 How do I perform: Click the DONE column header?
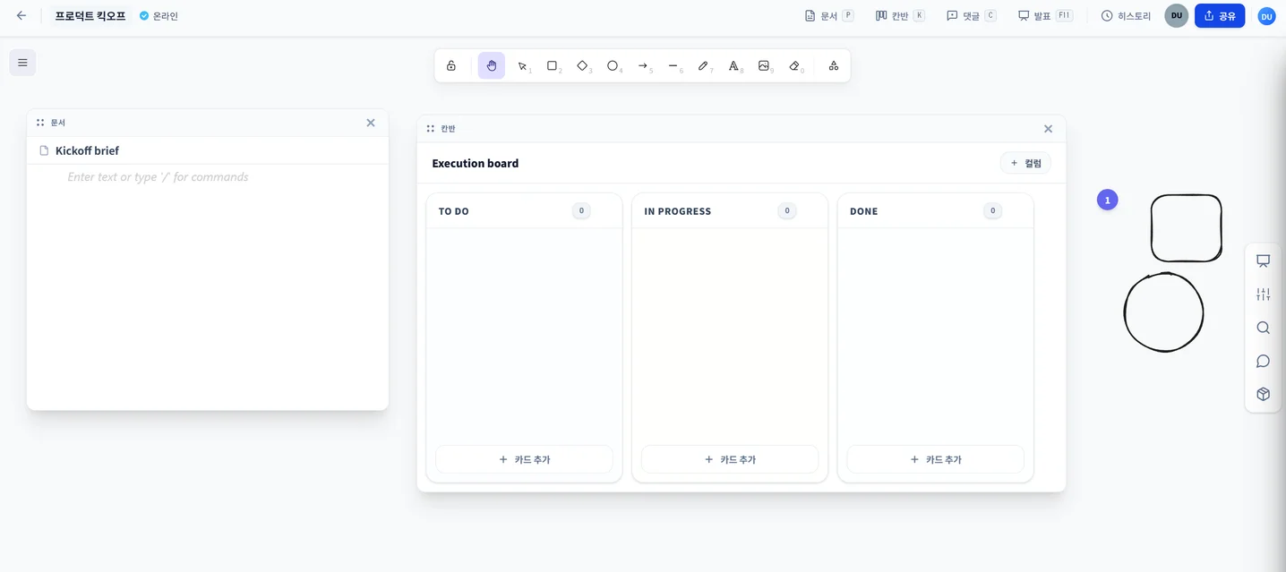coord(864,211)
